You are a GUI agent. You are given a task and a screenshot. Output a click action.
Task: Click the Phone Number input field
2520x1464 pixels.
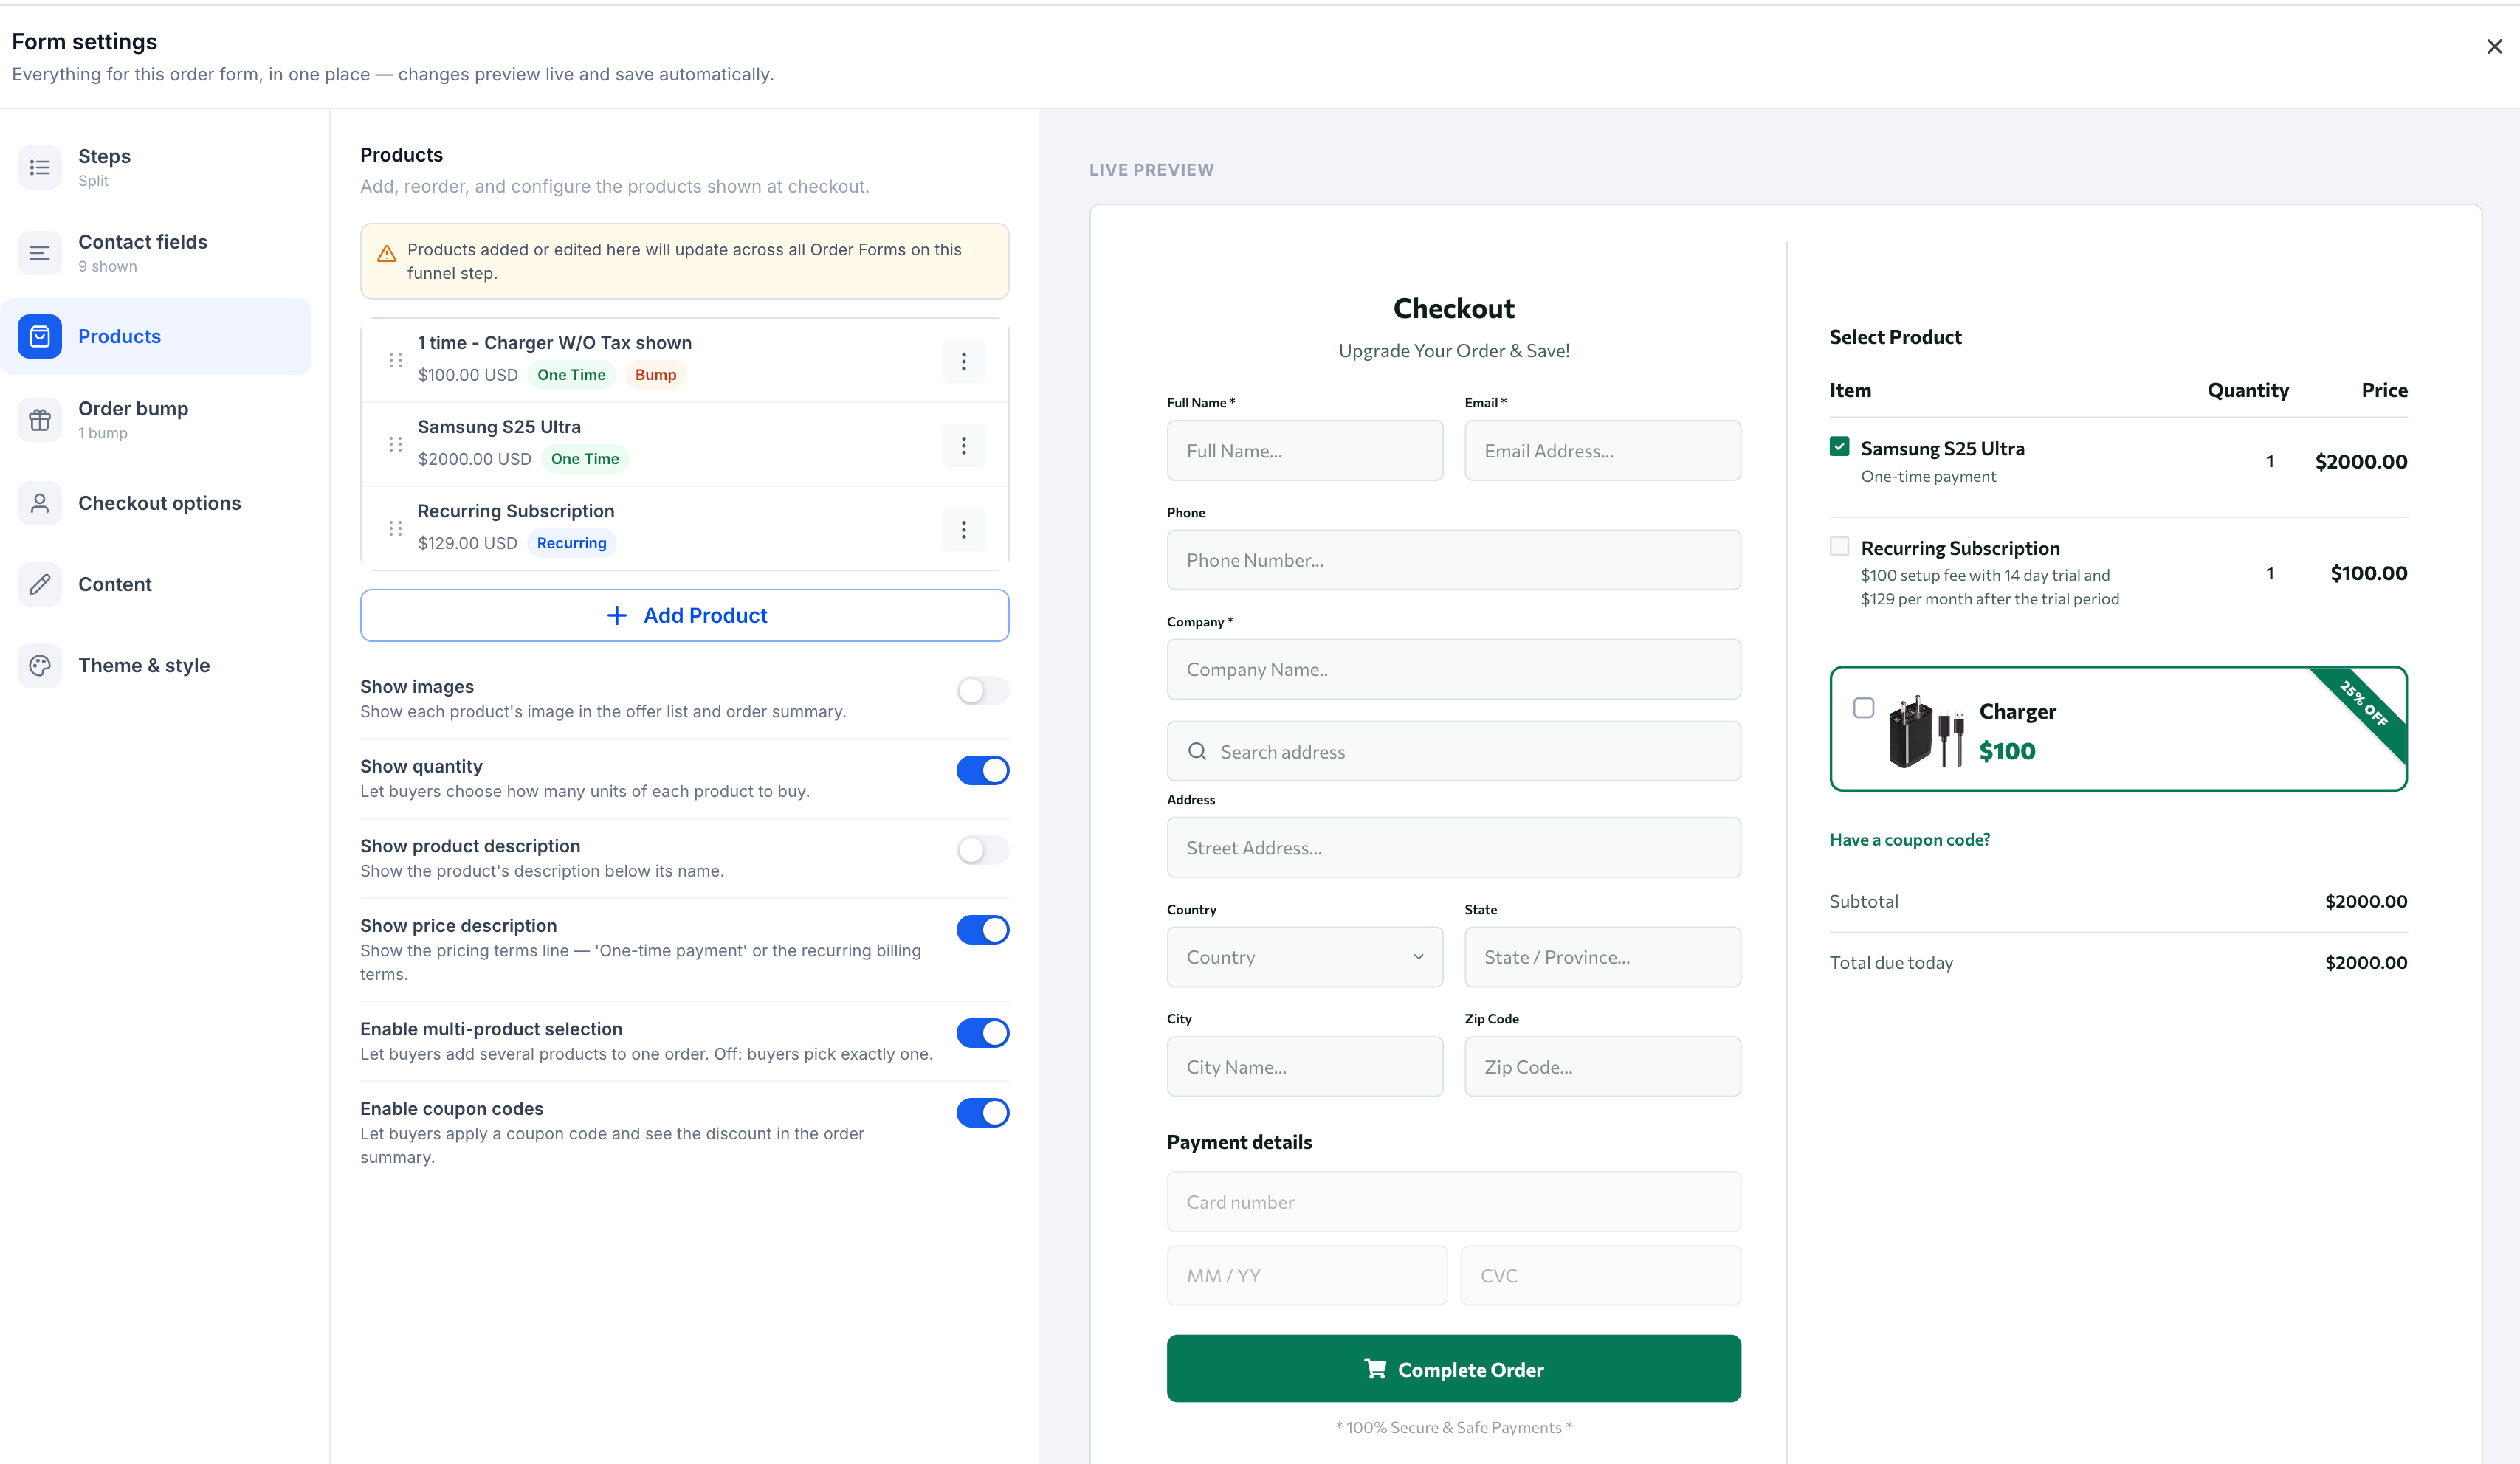[1453, 560]
